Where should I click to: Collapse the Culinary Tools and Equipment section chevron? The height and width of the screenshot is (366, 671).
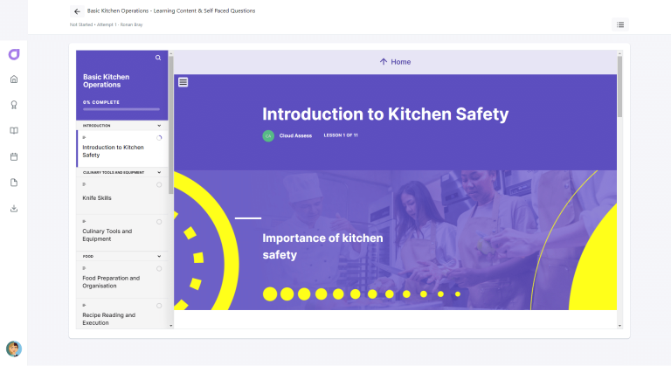click(x=159, y=172)
